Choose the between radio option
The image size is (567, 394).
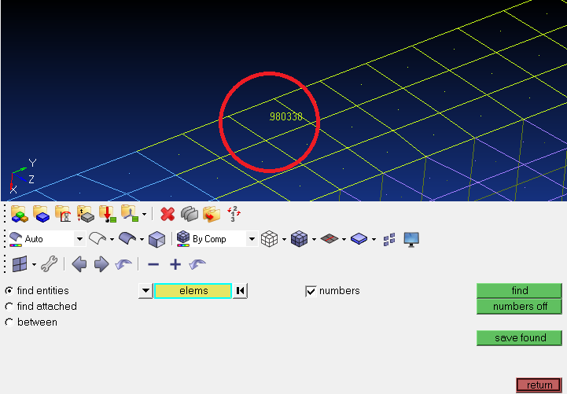pos(9,322)
